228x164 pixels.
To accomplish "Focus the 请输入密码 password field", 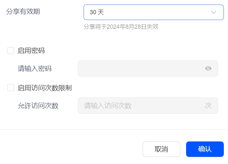I will pyautogui.click(x=140, y=68).
